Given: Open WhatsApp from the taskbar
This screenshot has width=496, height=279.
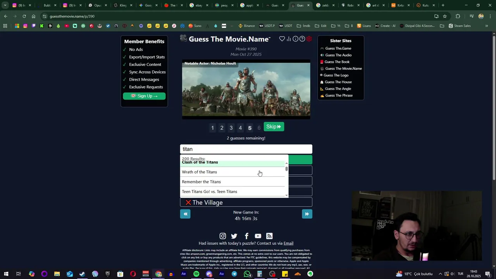Looking at the screenshot, I should click(x=247, y=274).
